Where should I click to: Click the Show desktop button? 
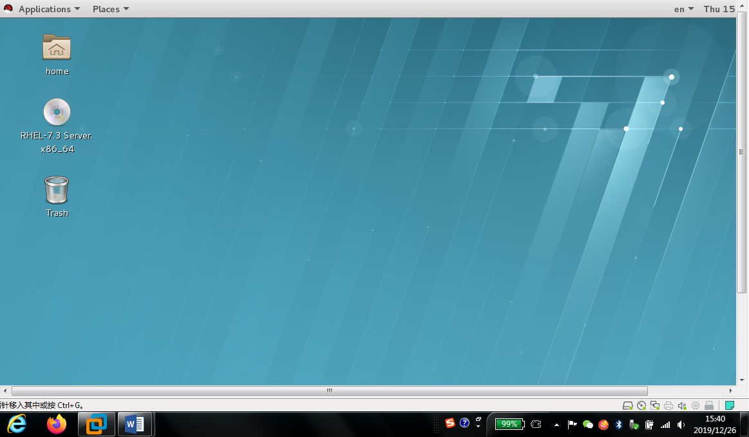tap(744, 424)
